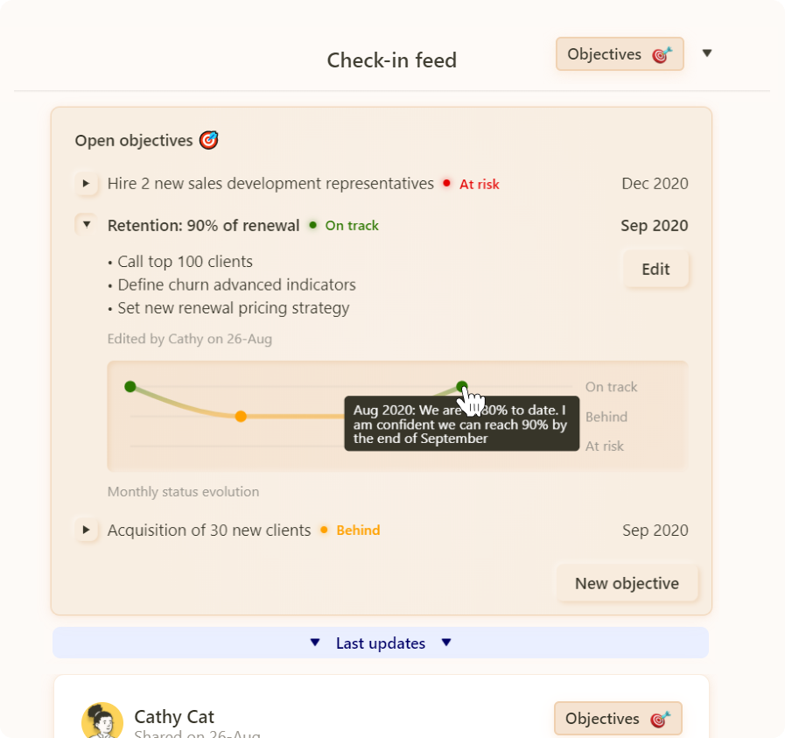Viewport: 785px width, 738px height.
Task: Expand the Acquisition of 30 new clients objective
Action: [x=86, y=530]
